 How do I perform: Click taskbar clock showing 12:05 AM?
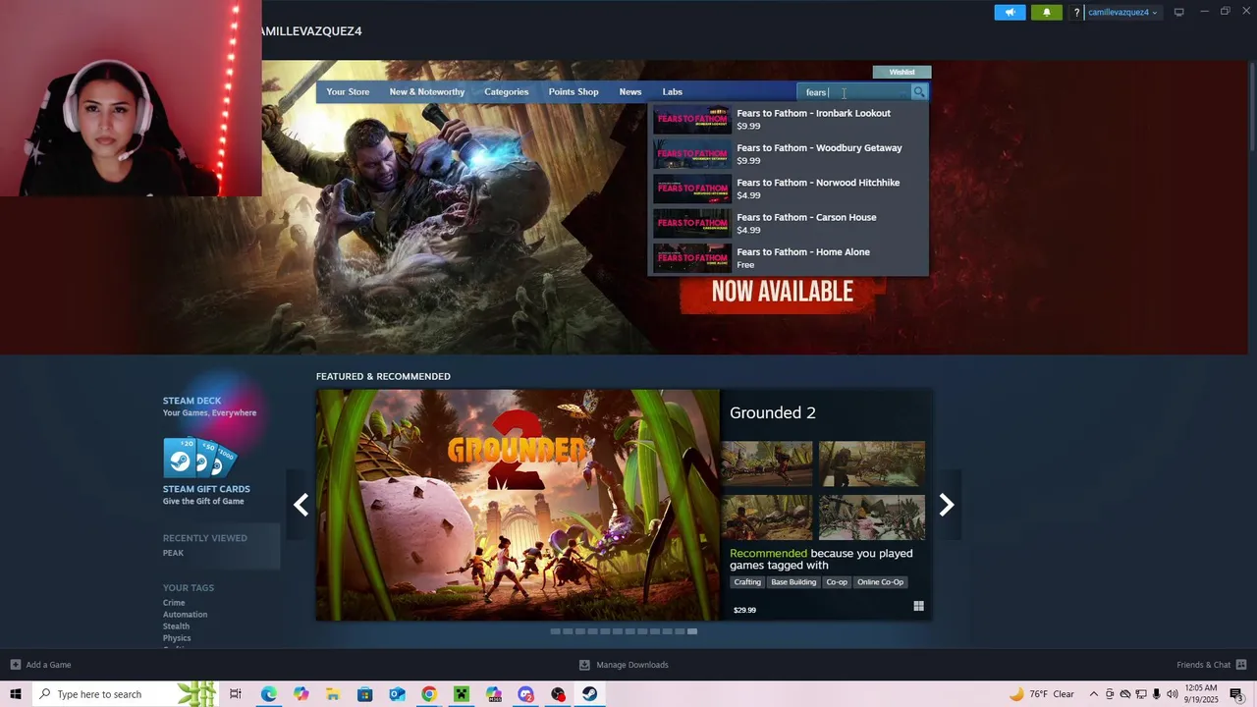(x=1201, y=694)
